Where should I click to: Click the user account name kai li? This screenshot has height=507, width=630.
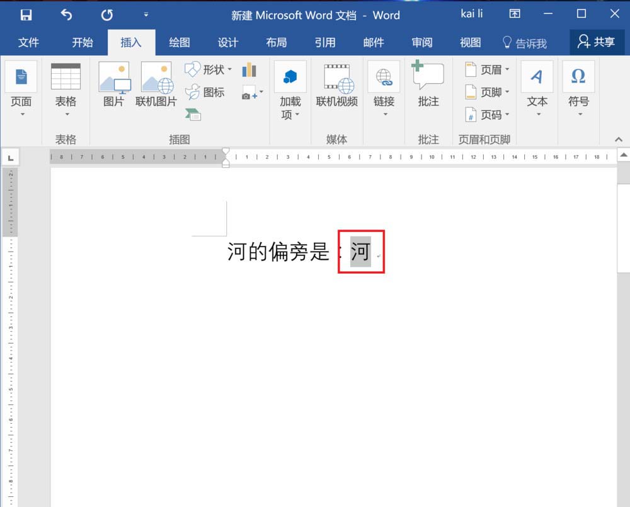click(x=472, y=14)
